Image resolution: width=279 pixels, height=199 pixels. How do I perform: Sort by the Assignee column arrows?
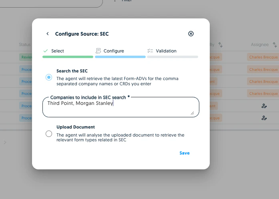point(275,45)
